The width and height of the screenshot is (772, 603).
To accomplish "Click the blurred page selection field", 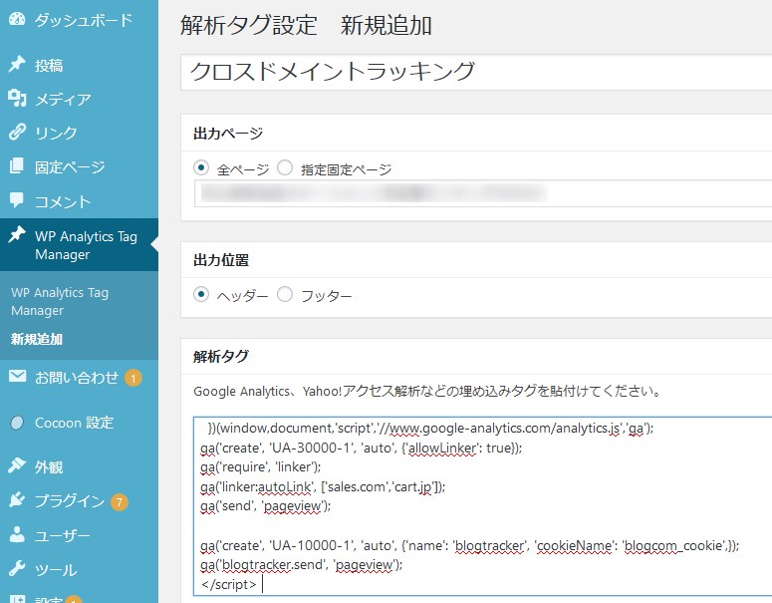I will click(x=483, y=193).
